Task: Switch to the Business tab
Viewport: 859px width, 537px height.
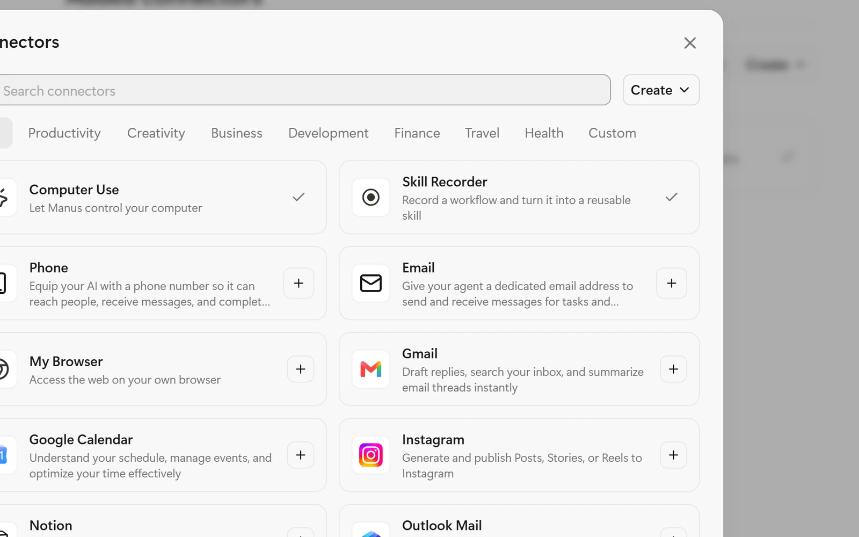Action: pos(237,133)
